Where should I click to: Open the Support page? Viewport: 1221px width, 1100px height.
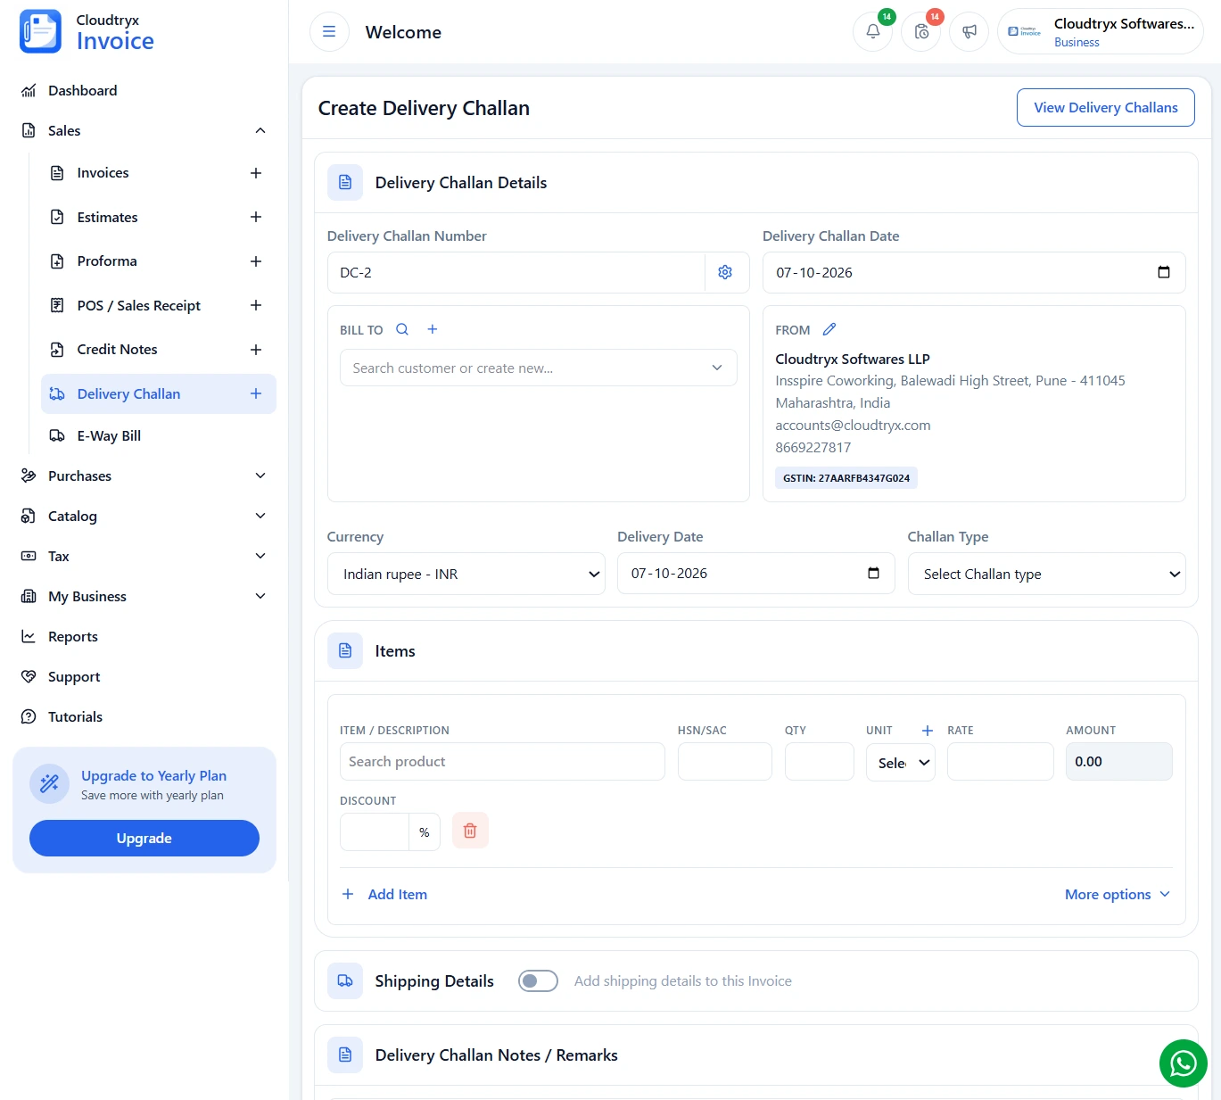(74, 676)
